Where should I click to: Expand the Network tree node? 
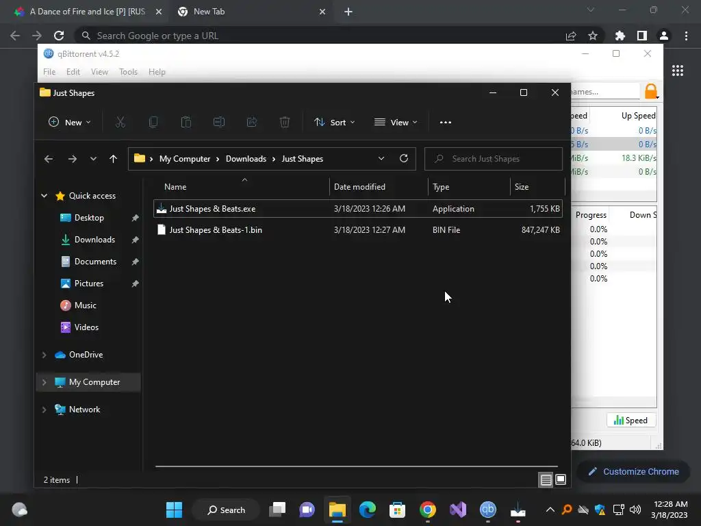pyautogui.click(x=44, y=410)
